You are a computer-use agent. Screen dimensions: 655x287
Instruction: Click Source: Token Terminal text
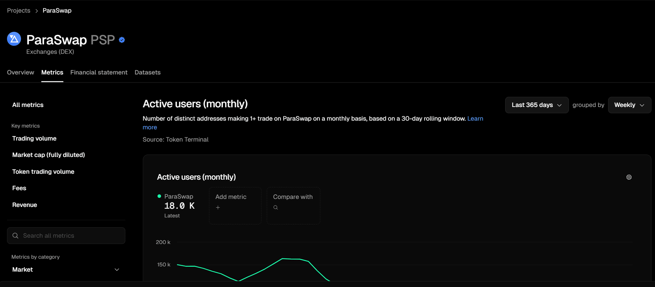coord(175,139)
